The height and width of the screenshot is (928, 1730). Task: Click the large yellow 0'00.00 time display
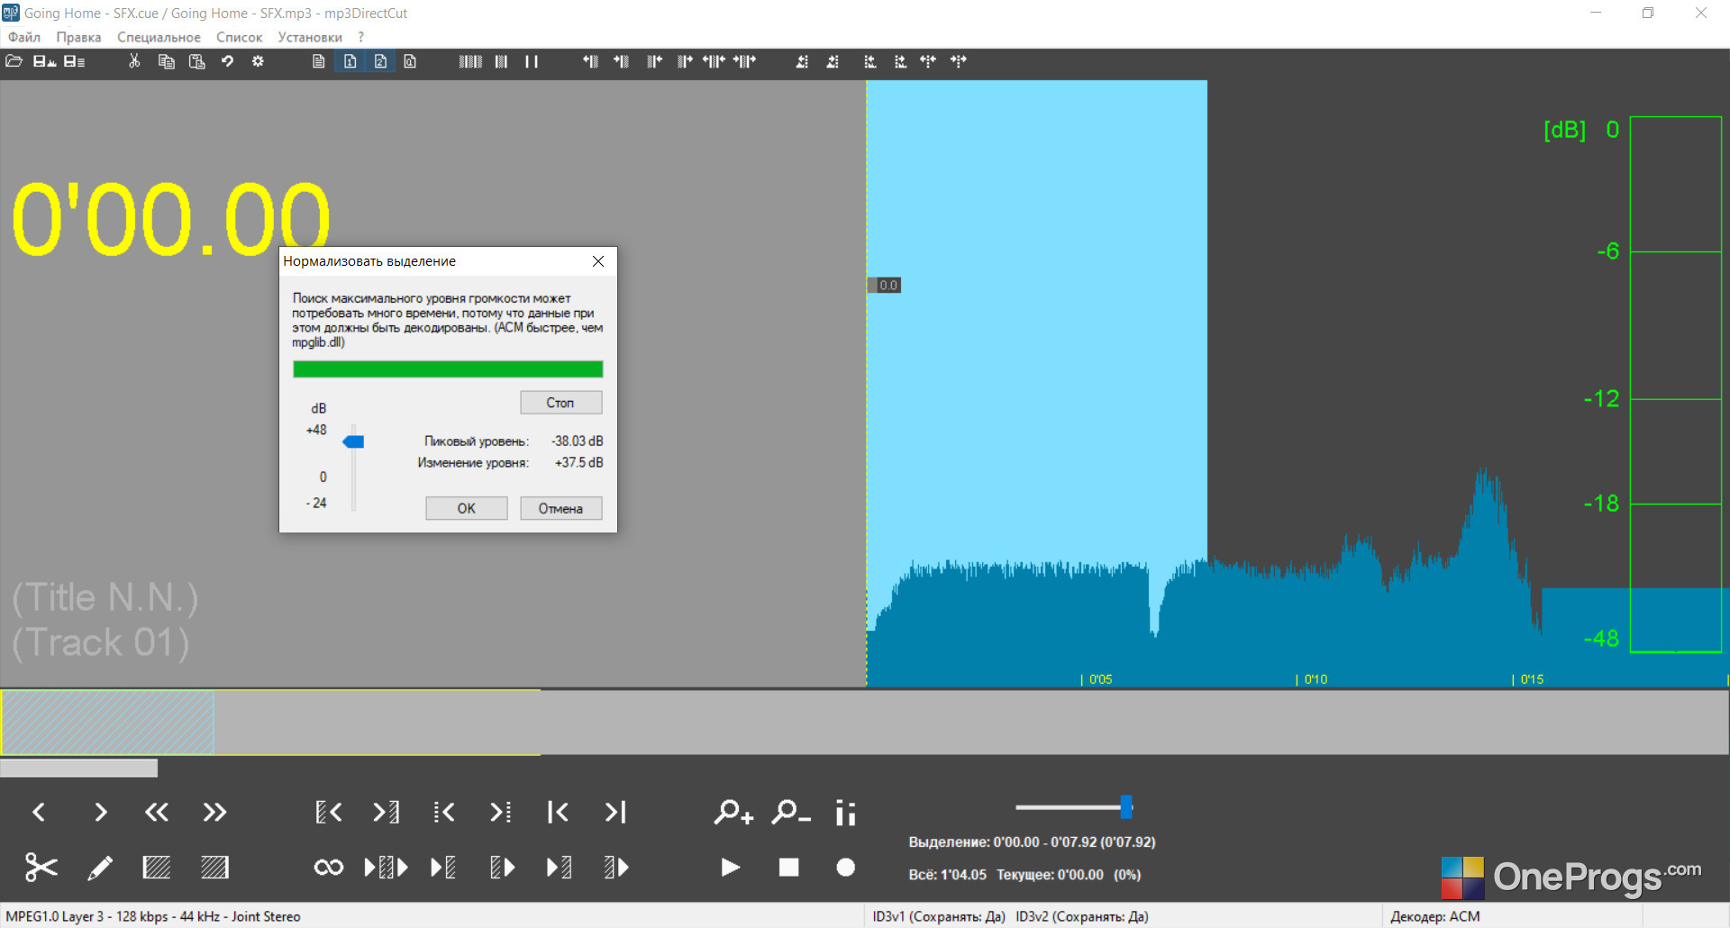pyautogui.click(x=171, y=219)
